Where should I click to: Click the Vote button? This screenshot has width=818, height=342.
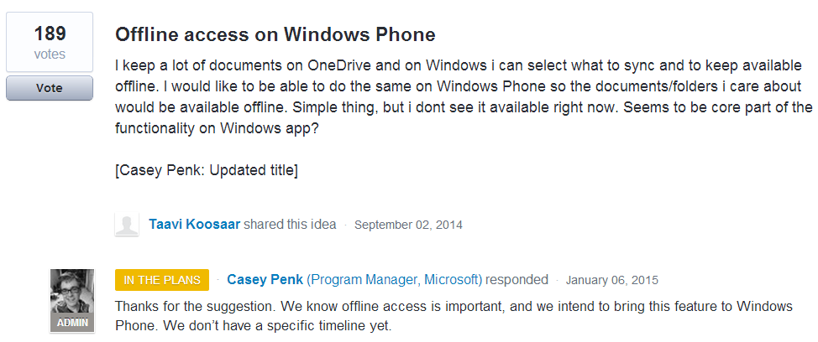coord(50,88)
